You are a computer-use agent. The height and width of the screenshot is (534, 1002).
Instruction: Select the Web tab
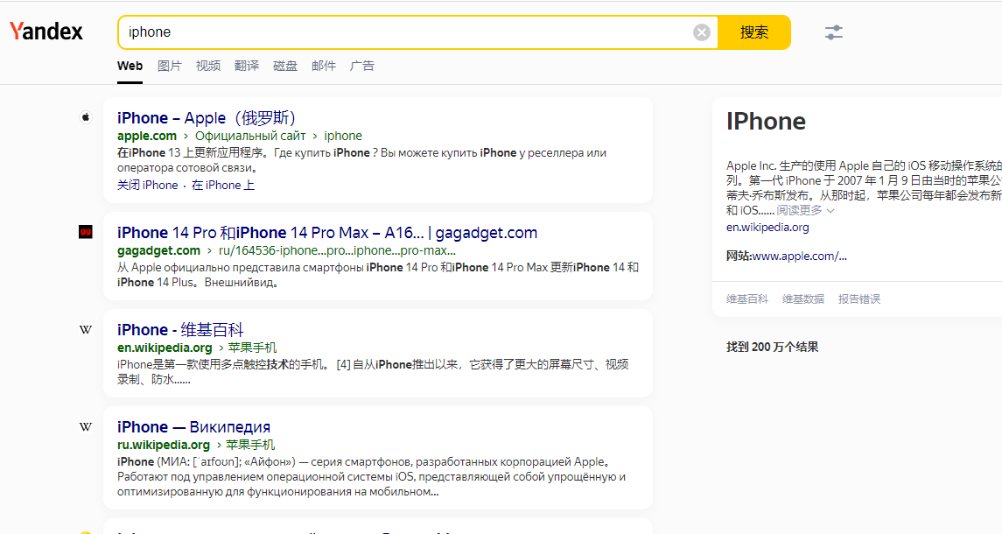pyautogui.click(x=130, y=66)
